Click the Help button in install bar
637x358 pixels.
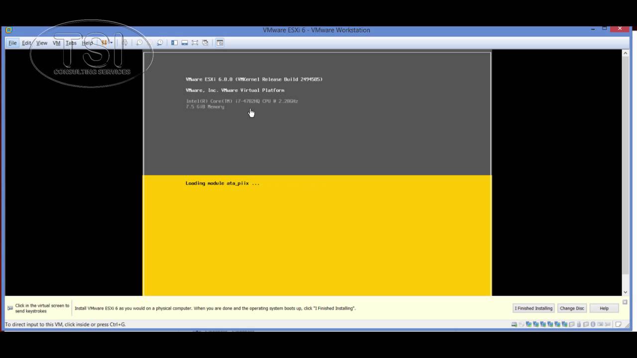604,308
